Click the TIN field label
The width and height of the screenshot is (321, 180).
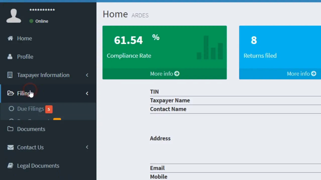point(154,92)
